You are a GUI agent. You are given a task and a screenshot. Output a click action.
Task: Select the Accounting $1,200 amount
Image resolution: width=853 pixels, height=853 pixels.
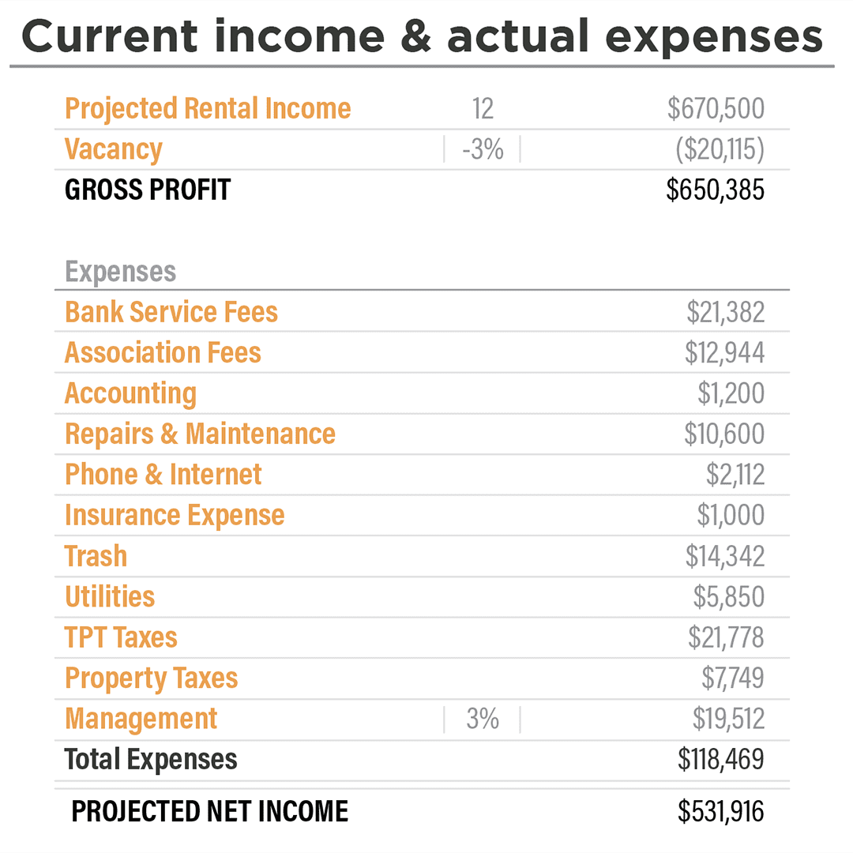coord(731,393)
